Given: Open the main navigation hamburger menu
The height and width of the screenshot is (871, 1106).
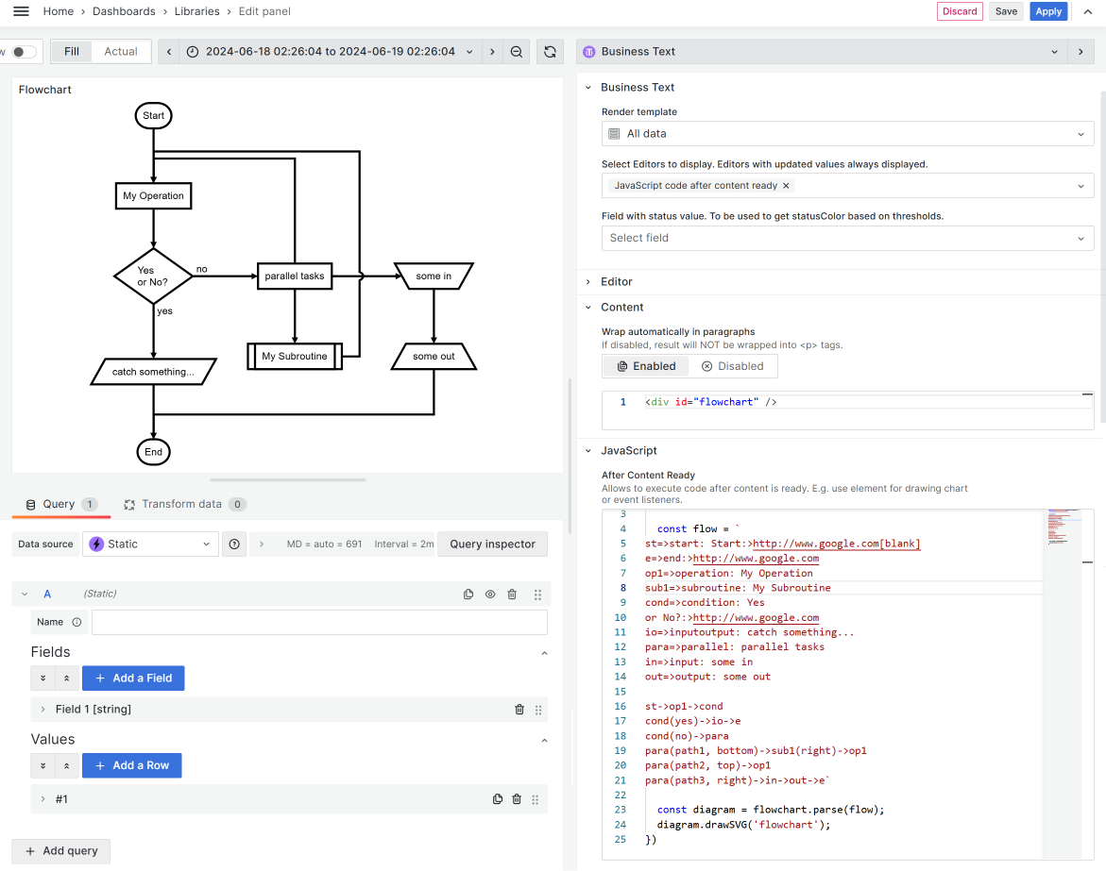Looking at the screenshot, I should click(21, 11).
